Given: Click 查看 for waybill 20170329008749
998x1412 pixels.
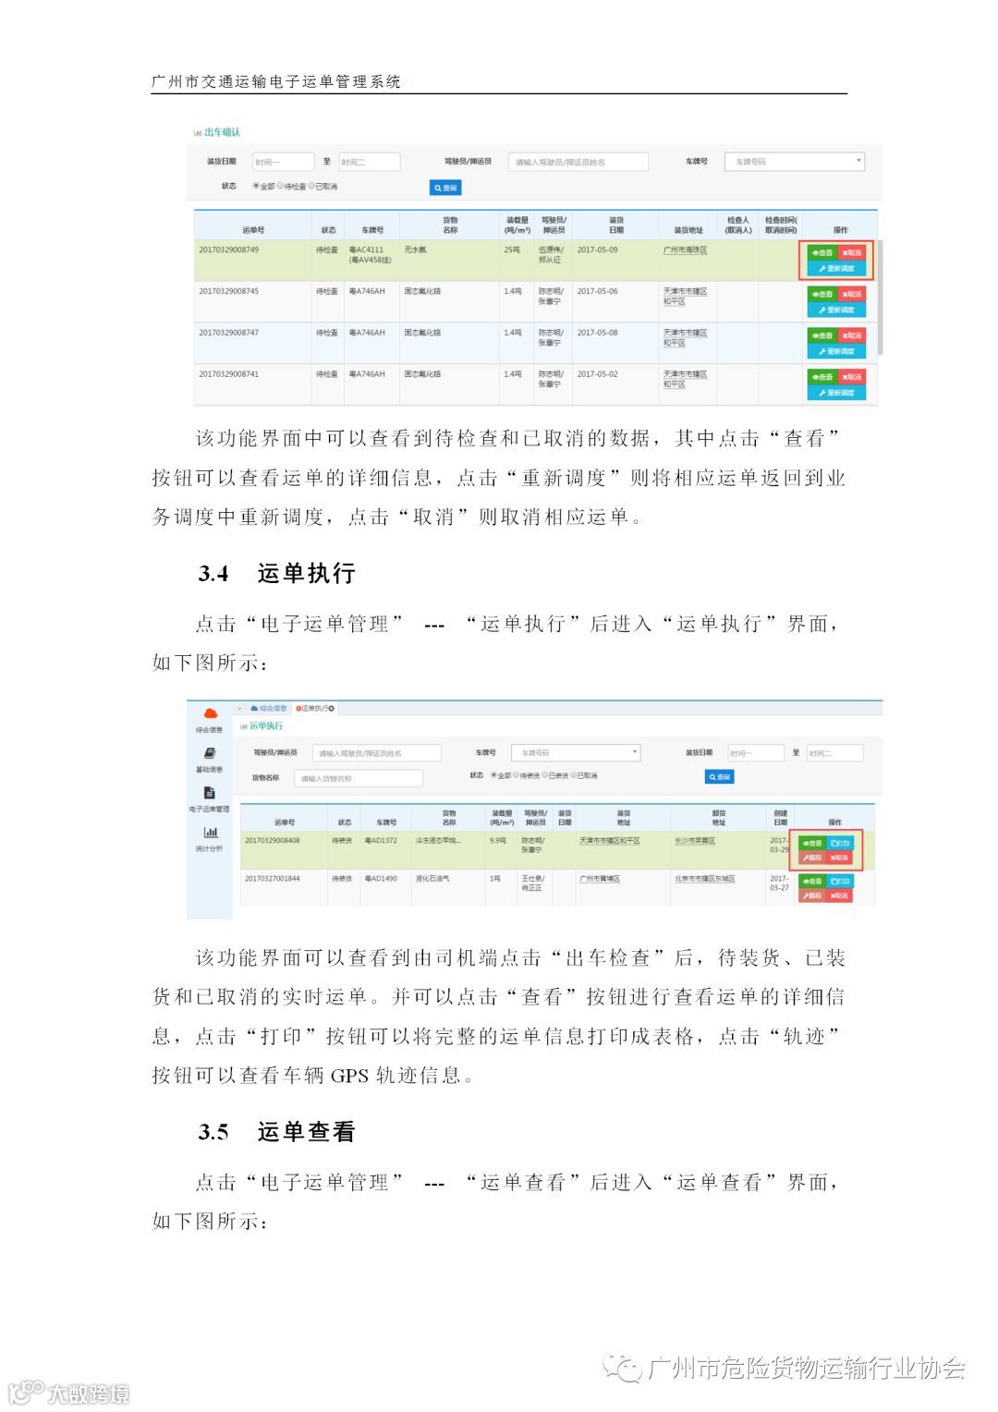Looking at the screenshot, I should coord(822,252).
